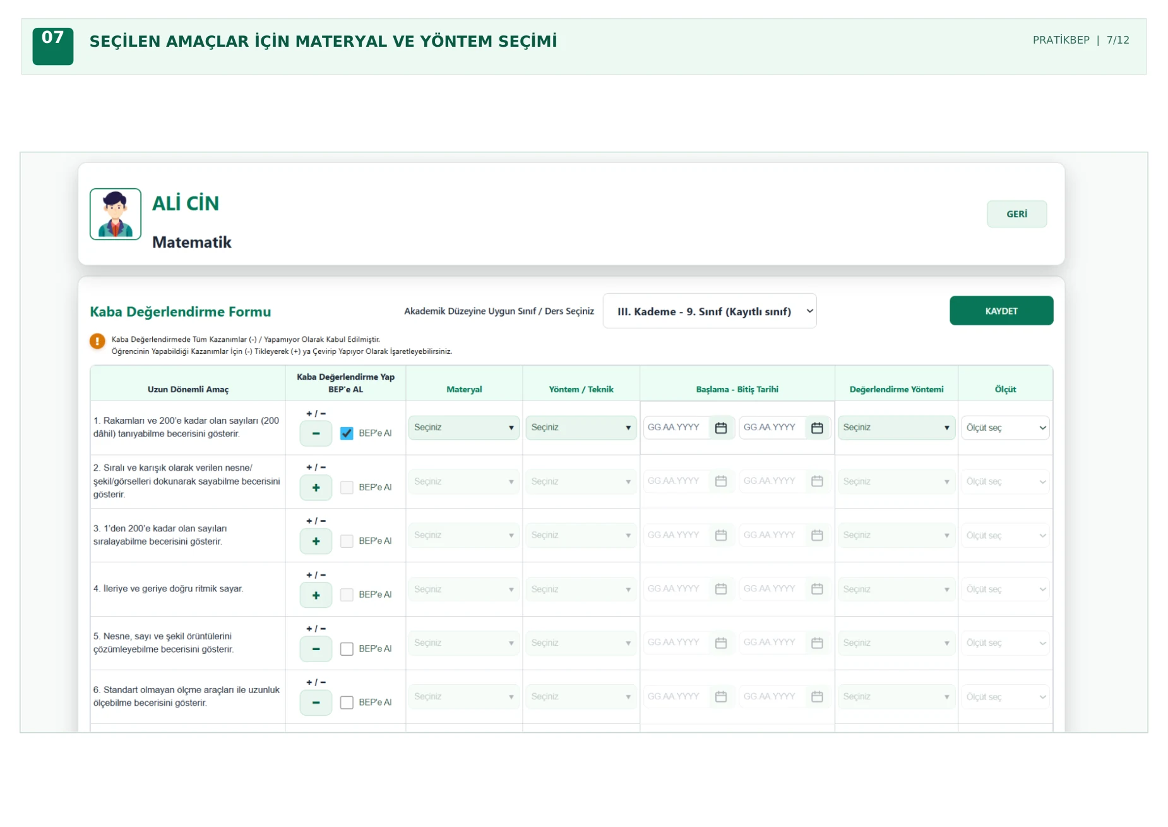Open Değerlendirme Yöntemi dropdown in goal 5 row
The image size is (1168, 827).
pyautogui.click(x=897, y=643)
